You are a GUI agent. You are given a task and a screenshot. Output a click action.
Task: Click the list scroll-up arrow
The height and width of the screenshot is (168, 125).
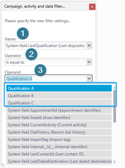[115, 87]
